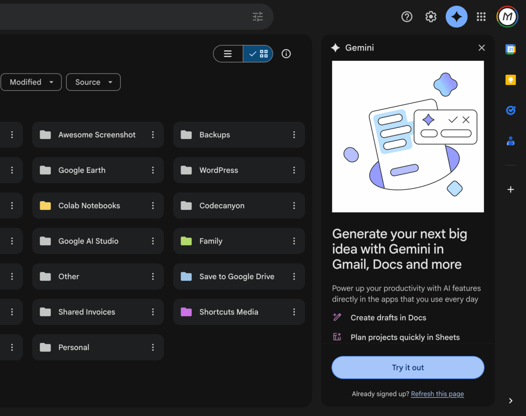Viewport: 526px width, 416px height.
Task: Open Contacts side panel icon
Action: click(x=511, y=141)
